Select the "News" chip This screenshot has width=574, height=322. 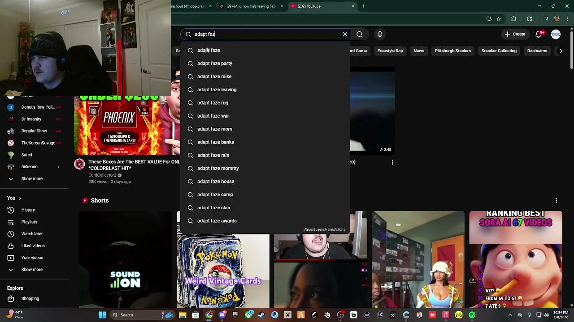pos(419,51)
